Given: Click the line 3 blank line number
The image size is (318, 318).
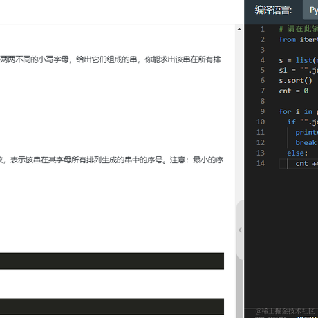Looking at the screenshot, I should (263, 50).
